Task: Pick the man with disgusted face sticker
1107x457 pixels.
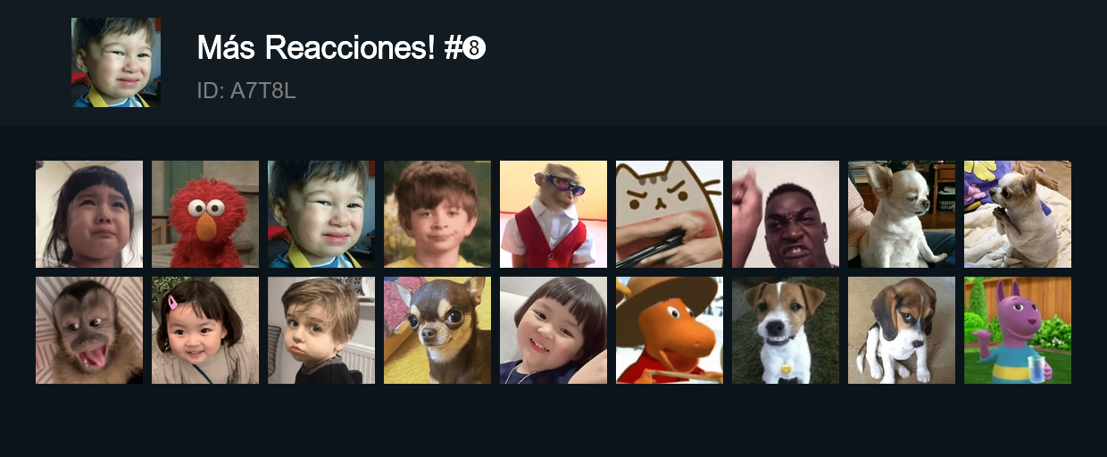Action: 786,214
